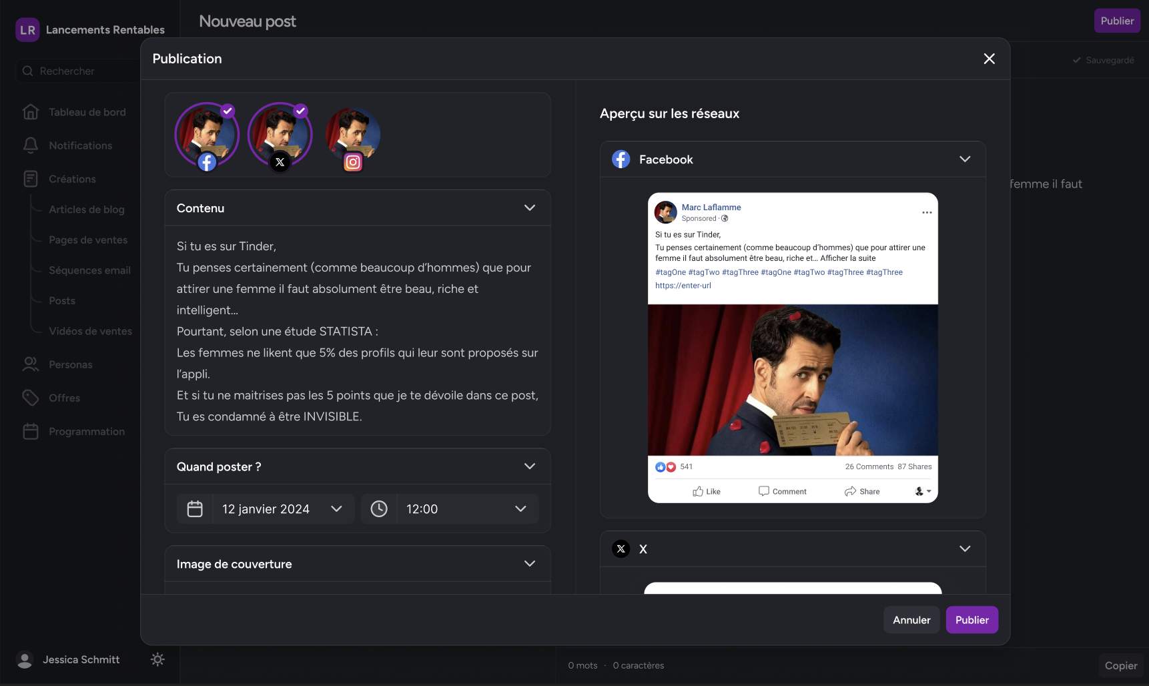This screenshot has height=686, width=1149.
Task: Click the Comment icon in Facebook preview
Action: point(764,492)
